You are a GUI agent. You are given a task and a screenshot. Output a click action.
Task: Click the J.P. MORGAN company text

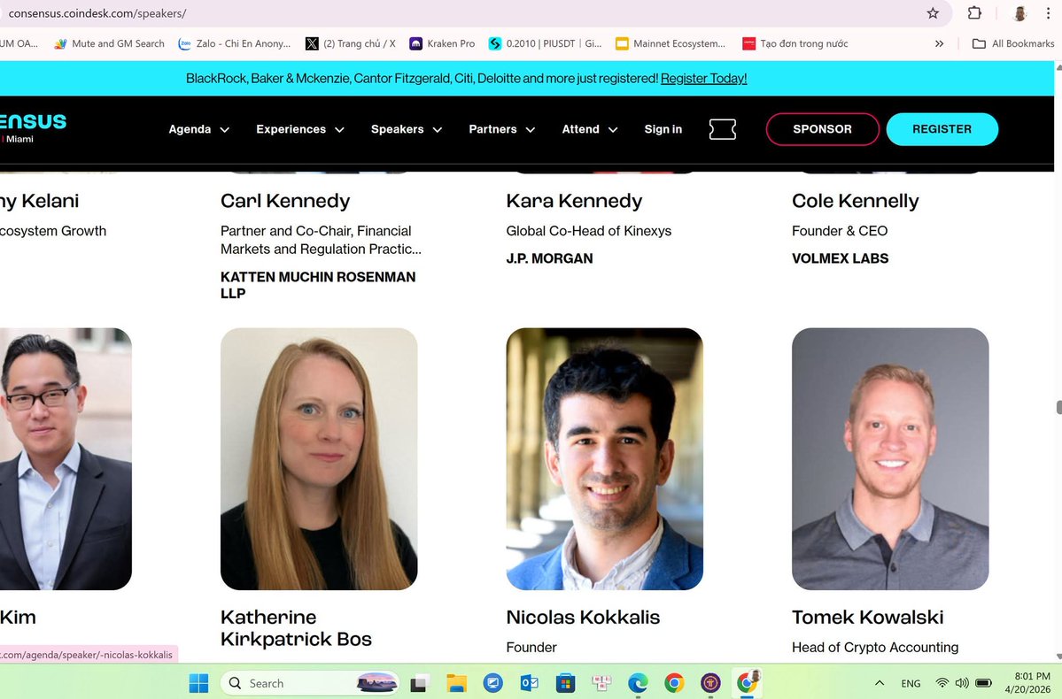tap(549, 258)
